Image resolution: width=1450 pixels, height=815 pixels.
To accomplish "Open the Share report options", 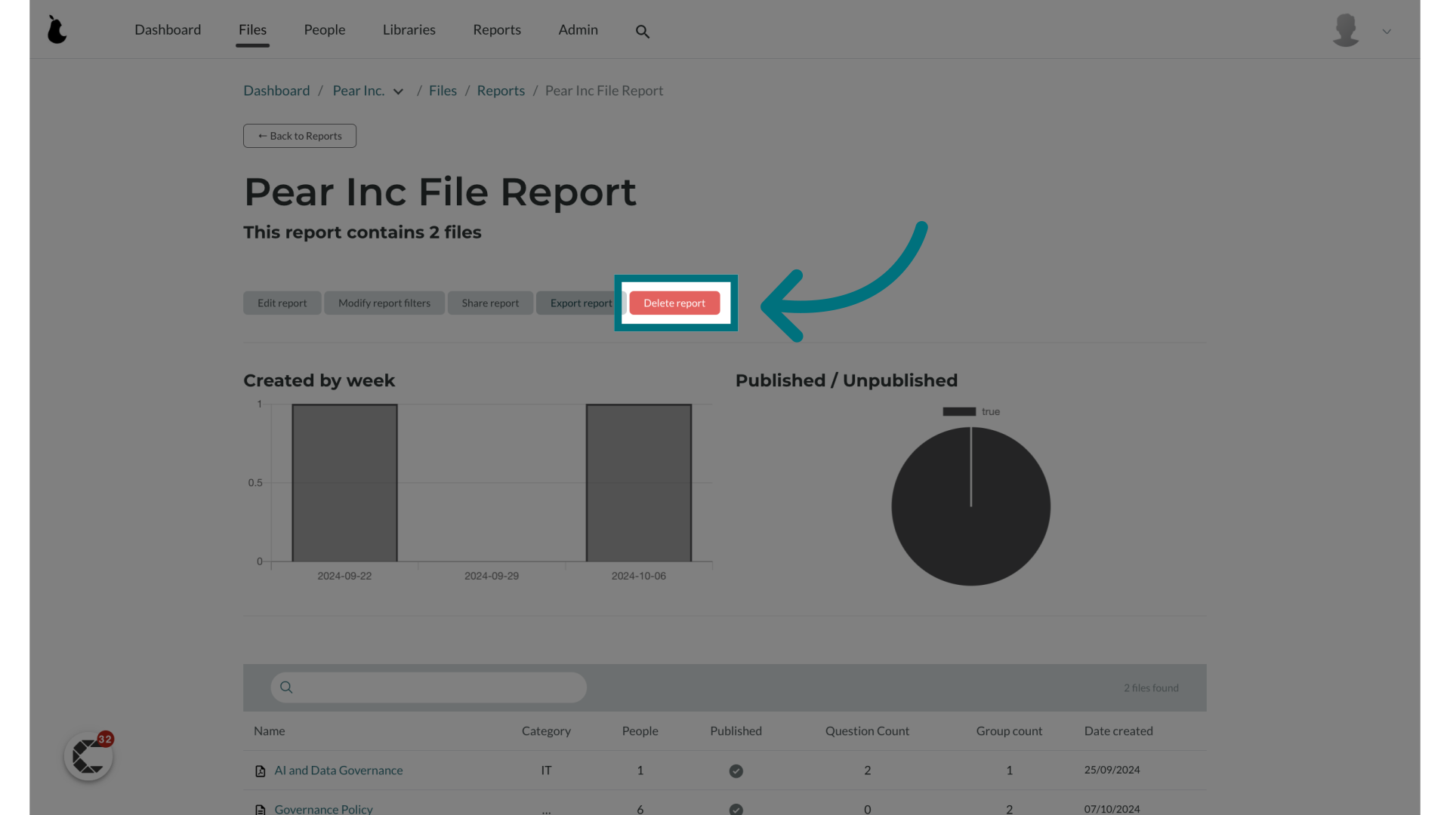I will click(x=490, y=303).
